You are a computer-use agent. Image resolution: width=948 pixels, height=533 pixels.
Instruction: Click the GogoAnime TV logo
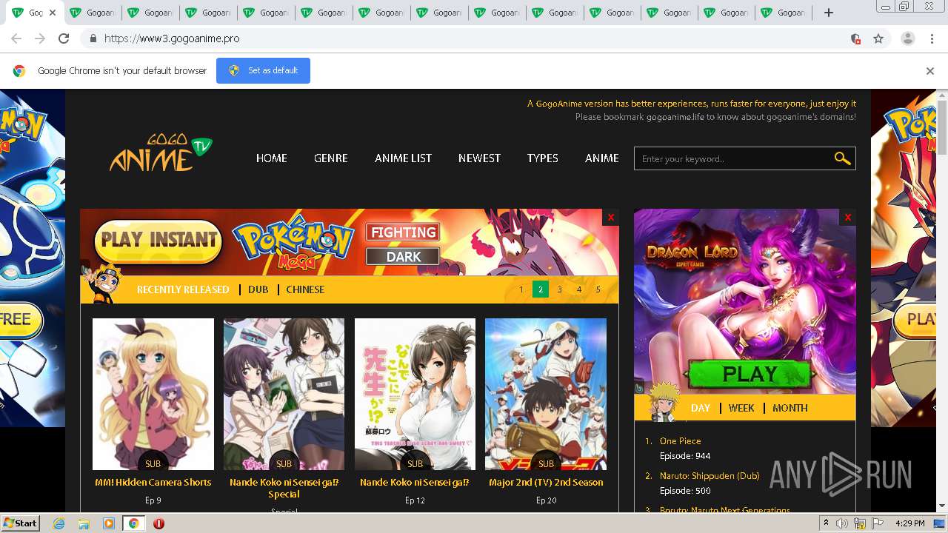coord(161,153)
